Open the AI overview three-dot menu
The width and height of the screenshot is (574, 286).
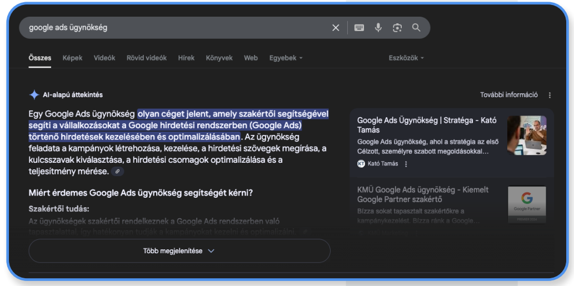point(550,95)
